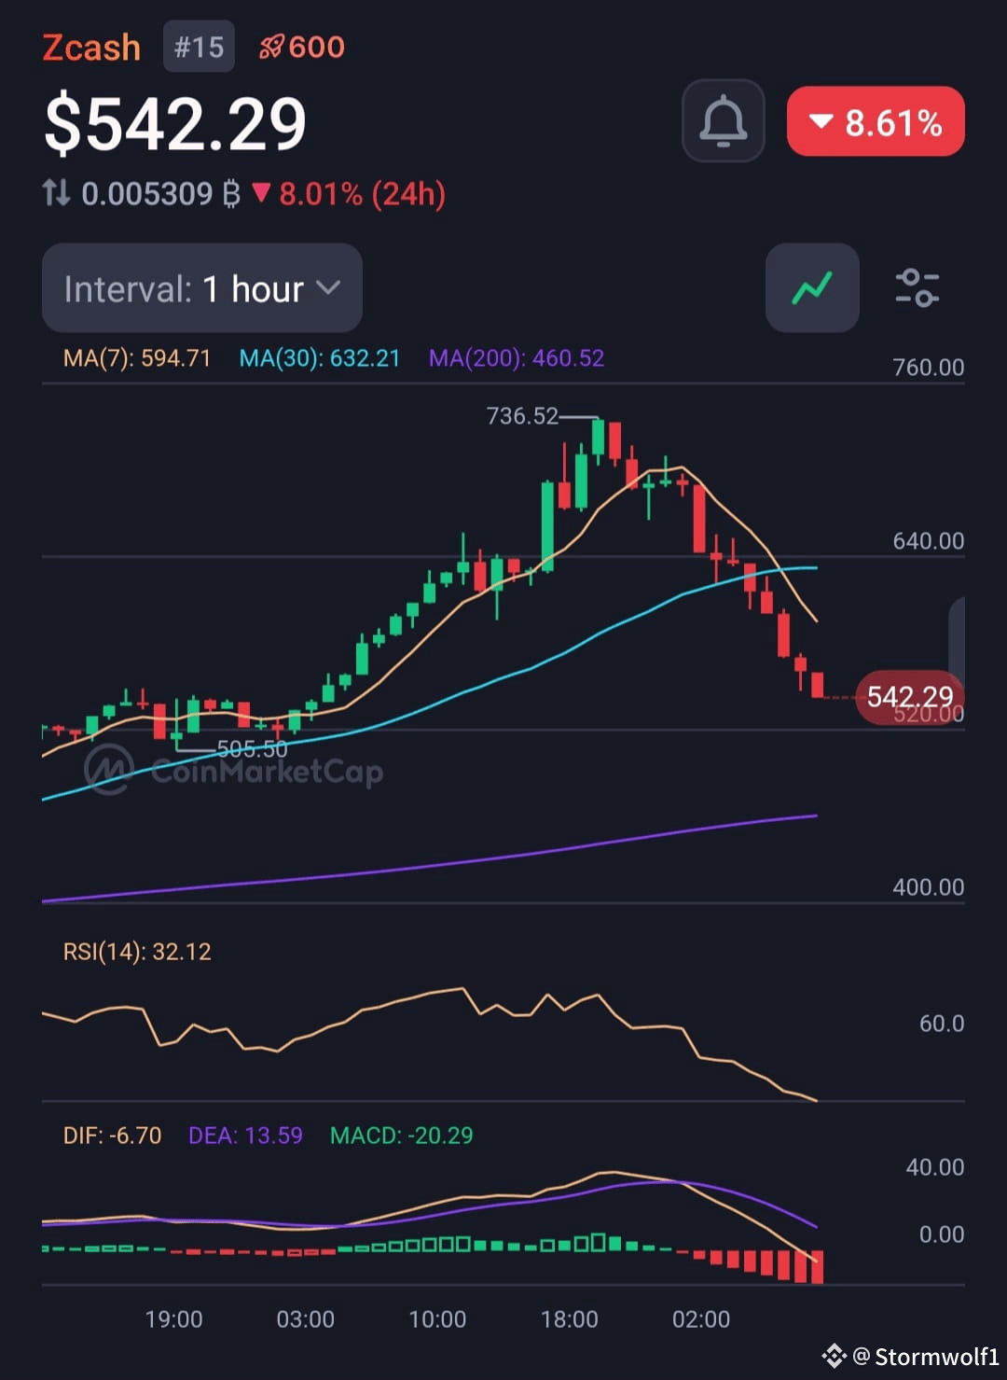
Task: Tap the 0.00 MACD axis label
Action: point(942,1234)
